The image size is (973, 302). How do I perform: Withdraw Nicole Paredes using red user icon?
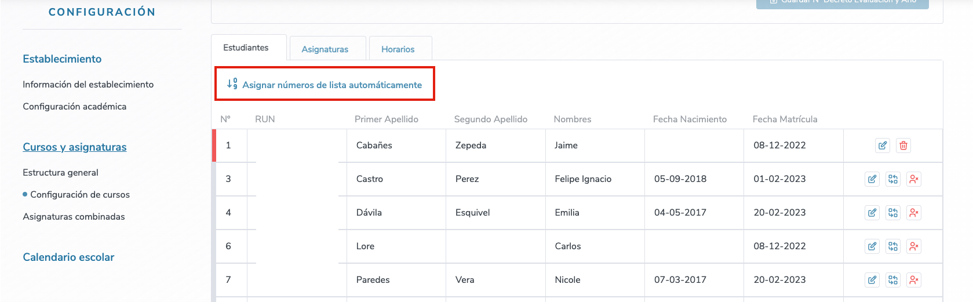(x=913, y=280)
